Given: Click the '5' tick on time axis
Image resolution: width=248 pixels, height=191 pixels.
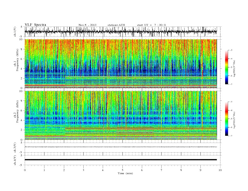Looking at the screenshot, I should click(122, 170).
